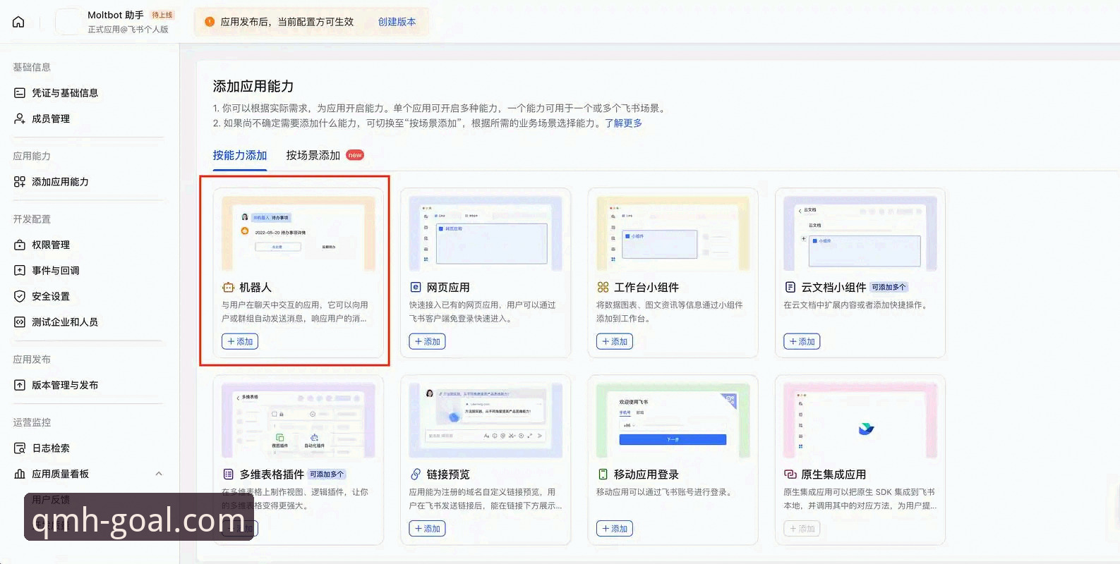Switch to the 按场景添加 tab
This screenshot has height=564, width=1120.
point(313,155)
